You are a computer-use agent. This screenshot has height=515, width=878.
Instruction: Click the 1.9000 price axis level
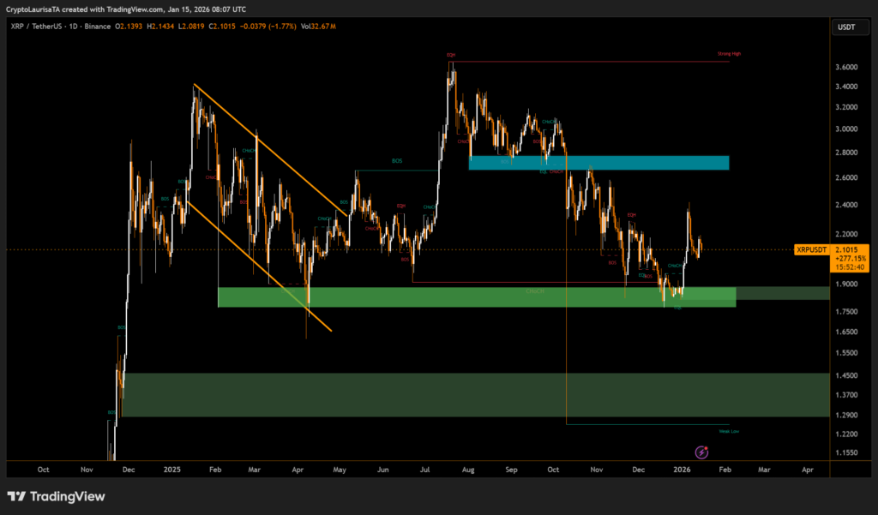(847, 284)
